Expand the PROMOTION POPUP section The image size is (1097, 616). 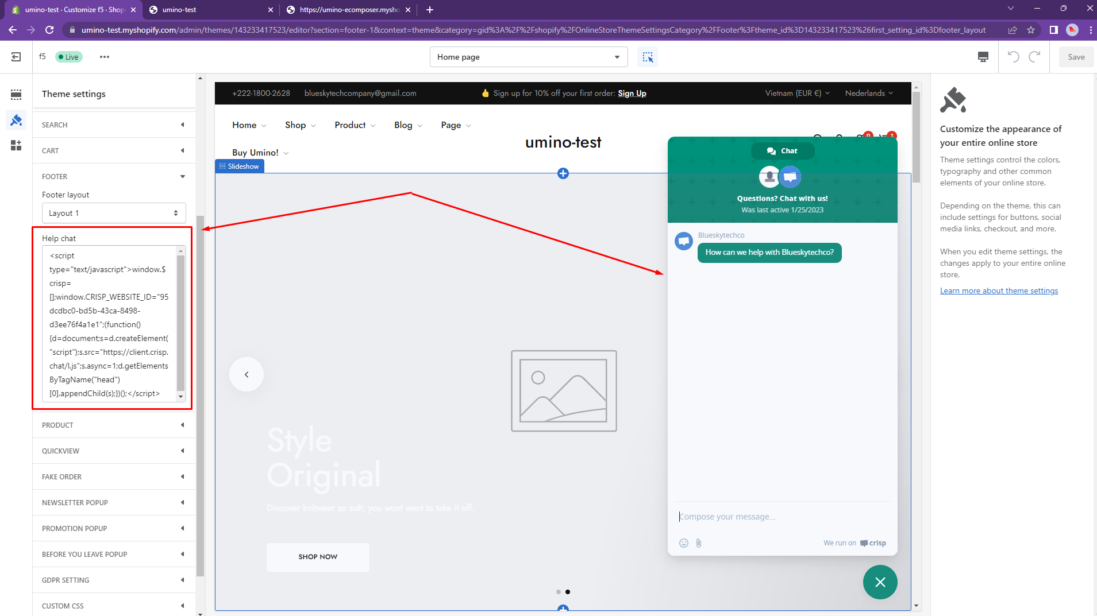point(114,528)
